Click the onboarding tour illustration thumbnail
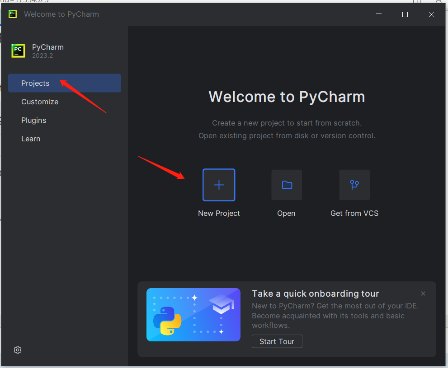 [193, 315]
